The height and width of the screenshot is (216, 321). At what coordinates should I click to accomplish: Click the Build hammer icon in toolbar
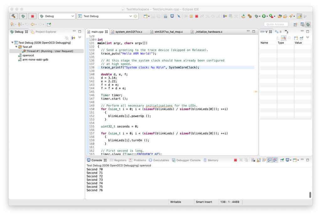[x=14, y=16]
